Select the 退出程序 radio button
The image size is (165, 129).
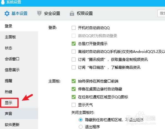coord(81,127)
